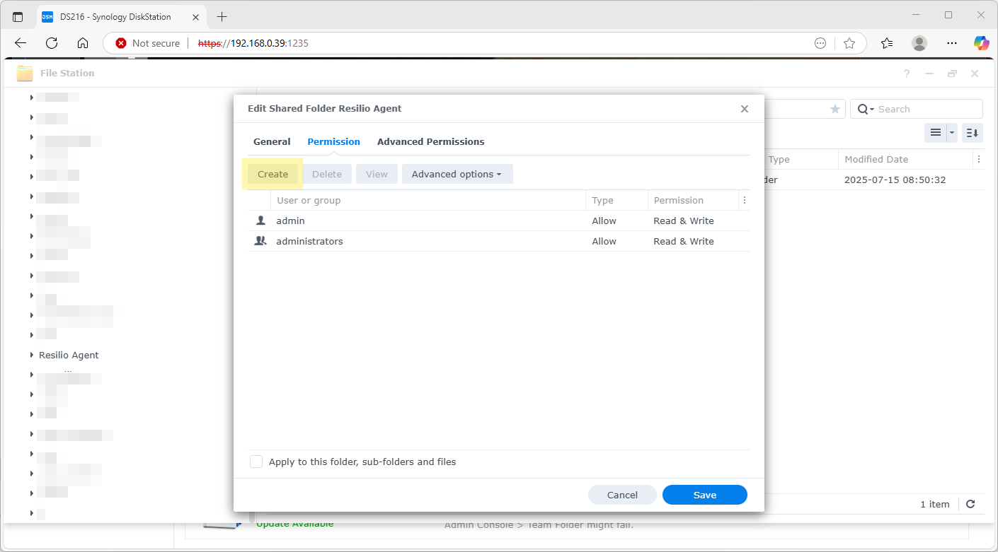The width and height of the screenshot is (998, 552).
Task: Open the Advanced options dropdown
Action: [x=457, y=173]
